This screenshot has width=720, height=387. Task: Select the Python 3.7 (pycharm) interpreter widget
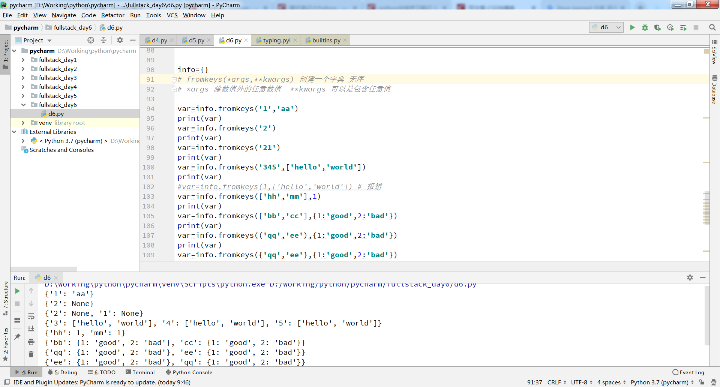click(659, 382)
